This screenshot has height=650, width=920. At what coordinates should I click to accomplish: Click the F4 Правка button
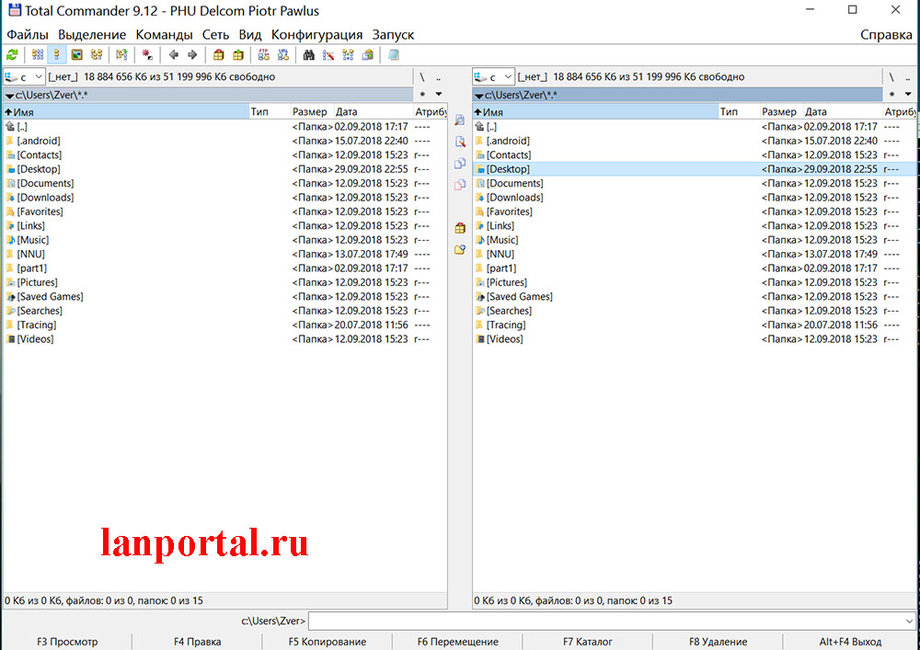(x=197, y=642)
